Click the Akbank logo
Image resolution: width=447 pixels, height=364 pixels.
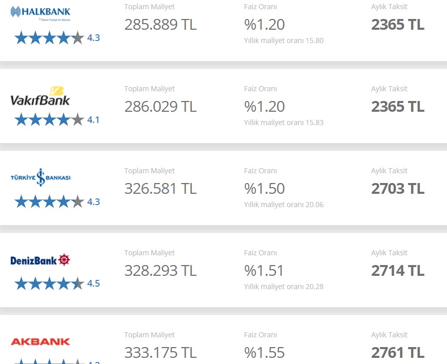tap(40, 341)
